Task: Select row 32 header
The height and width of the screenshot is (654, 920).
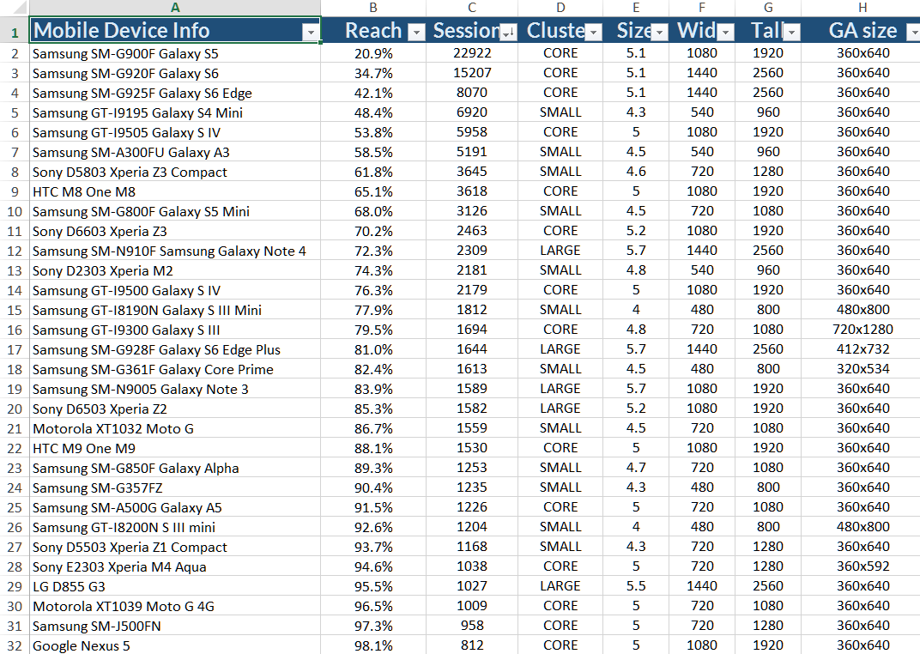Action: click(x=15, y=645)
